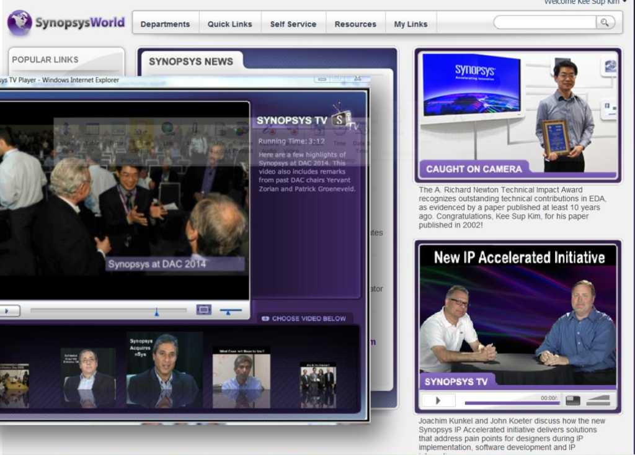Select the man in light blue shirt thumbnail
635x455 pixels.
click(x=241, y=377)
